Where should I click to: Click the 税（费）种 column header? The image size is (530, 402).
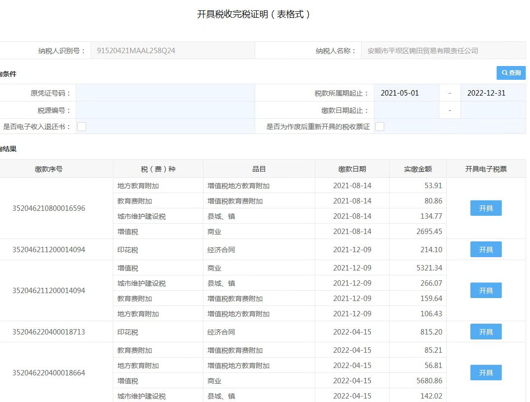(x=158, y=169)
